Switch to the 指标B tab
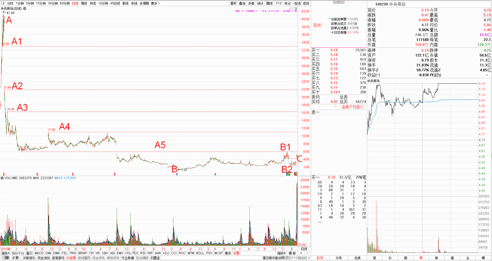492x261 pixels. point(281,253)
